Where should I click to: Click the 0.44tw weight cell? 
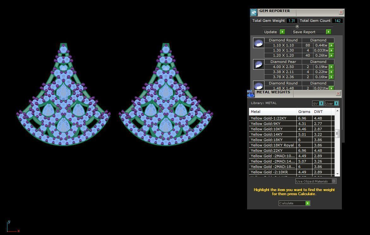tap(321, 45)
